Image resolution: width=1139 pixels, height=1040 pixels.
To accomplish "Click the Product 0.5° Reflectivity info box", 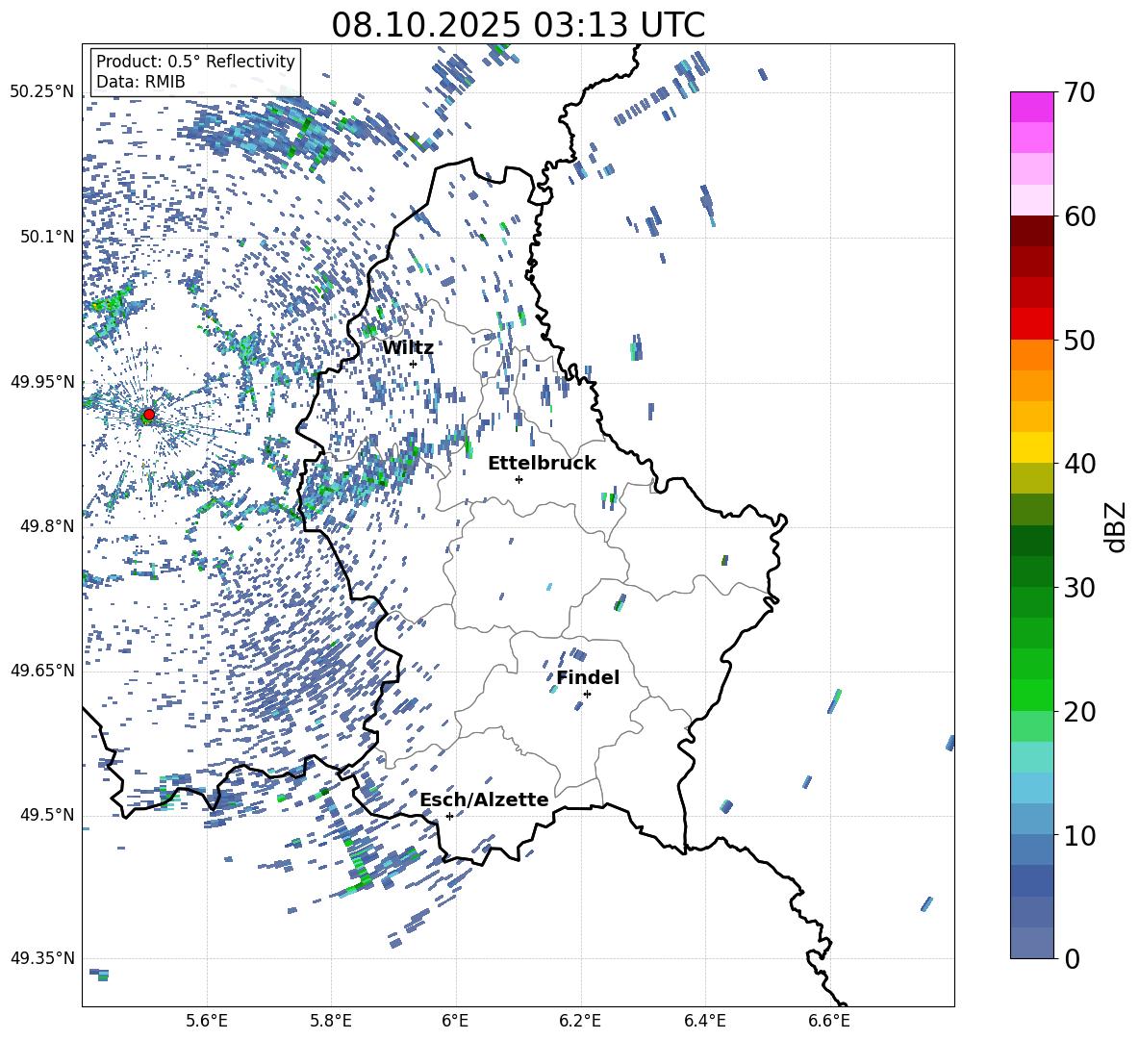I will pos(195,72).
